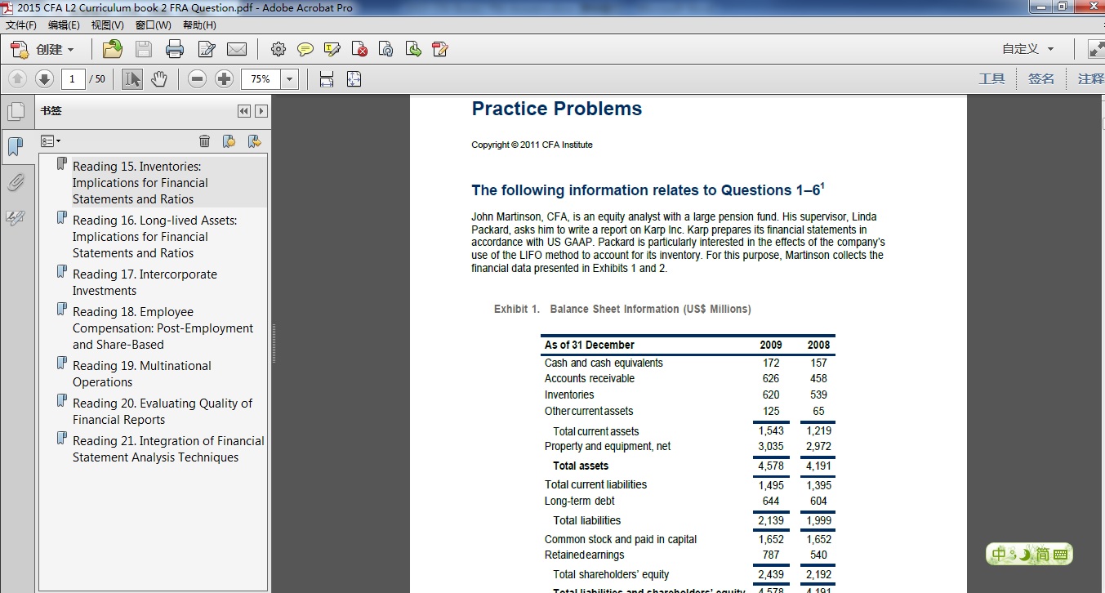Click the Save floppy disk icon
The width and height of the screenshot is (1105, 593).
coord(144,49)
